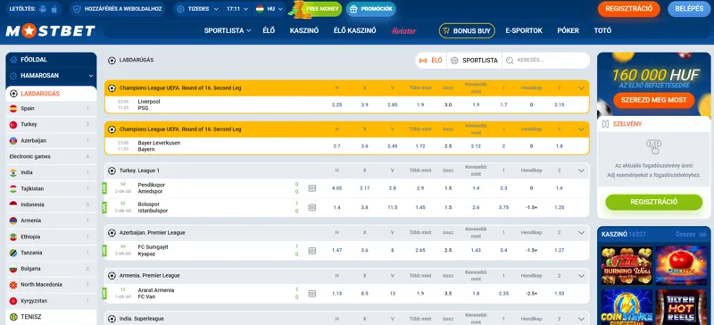Select Electronic games in sidebar
The width and height of the screenshot is (714, 325).
(x=50, y=157)
